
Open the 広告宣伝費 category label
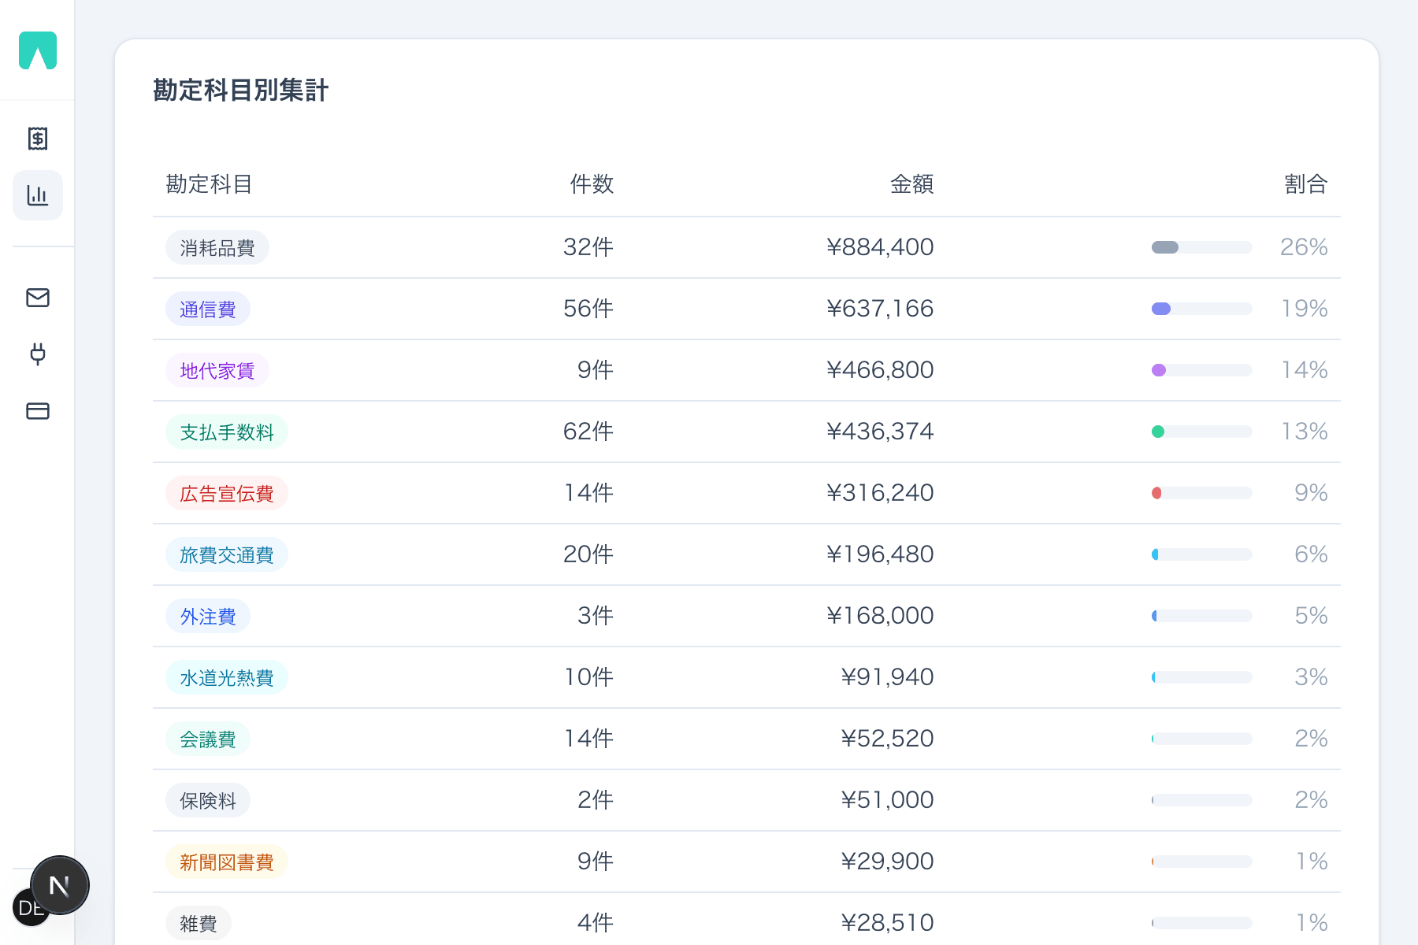pyautogui.click(x=226, y=493)
